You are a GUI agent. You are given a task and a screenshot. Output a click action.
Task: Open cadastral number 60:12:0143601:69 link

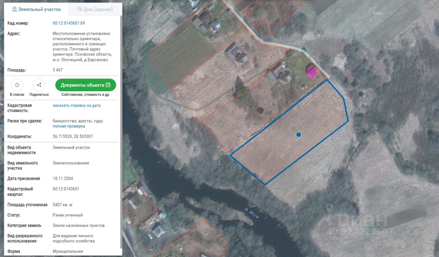69,23
